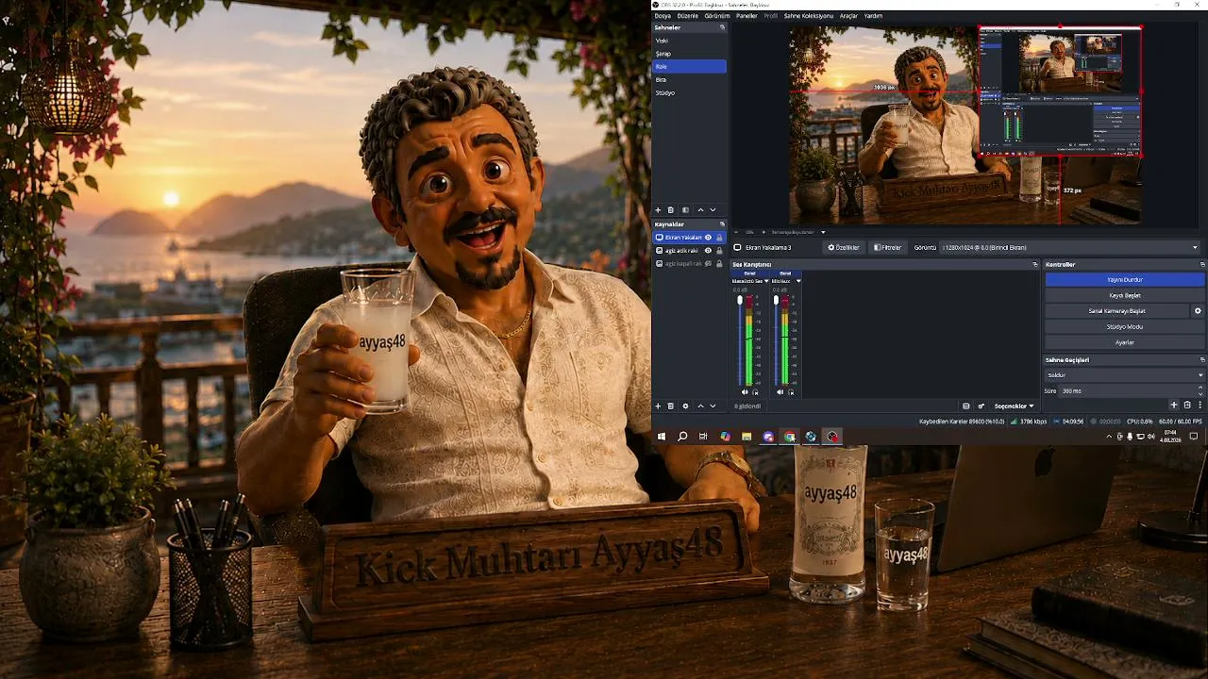The height and width of the screenshot is (679, 1208).
Task: Toggle monitoring headphones for Masaüstü Ses
Action: [x=755, y=391]
